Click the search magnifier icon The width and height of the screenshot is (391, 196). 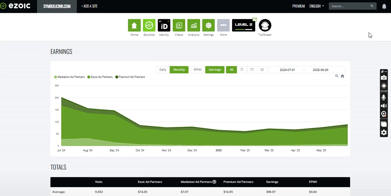coord(372,6)
